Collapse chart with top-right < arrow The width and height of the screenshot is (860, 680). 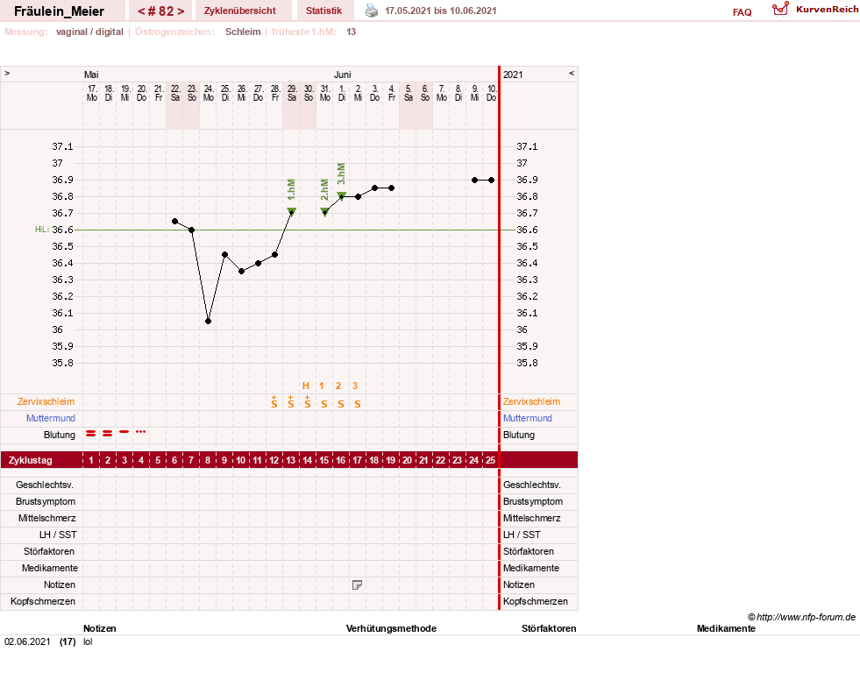(572, 73)
